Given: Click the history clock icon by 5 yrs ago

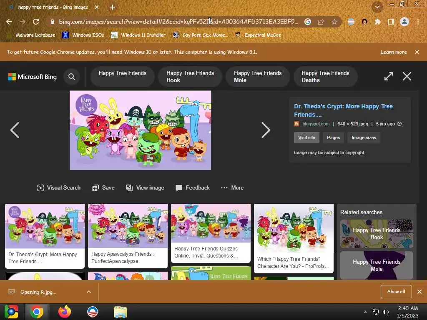Looking at the screenshot, I should (399, 124).
